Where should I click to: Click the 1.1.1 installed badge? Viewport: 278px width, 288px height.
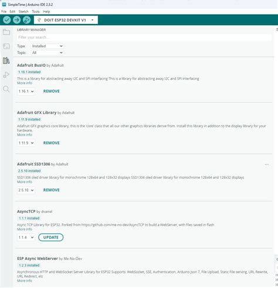tap(29, 218)
